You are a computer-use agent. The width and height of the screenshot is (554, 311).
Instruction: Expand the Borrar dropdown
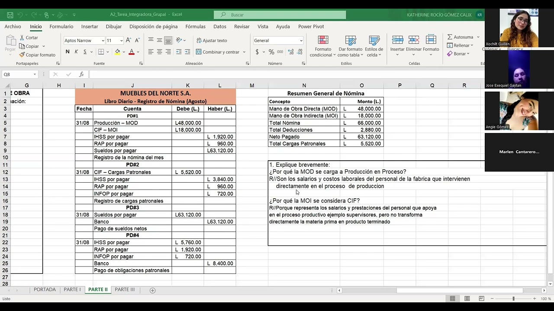tap(468, 54)
